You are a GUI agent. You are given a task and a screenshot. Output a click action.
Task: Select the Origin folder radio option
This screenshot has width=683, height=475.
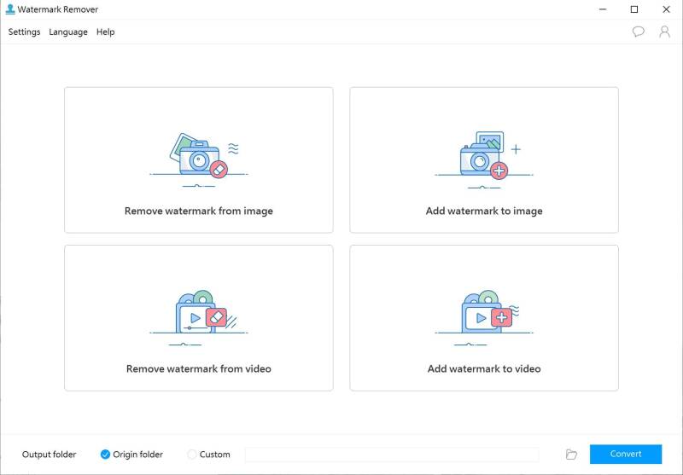(105, 455)
